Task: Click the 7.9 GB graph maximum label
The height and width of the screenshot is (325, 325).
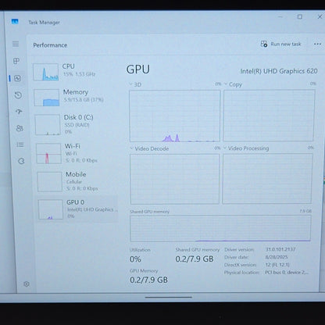Action: (x=305, y=211)
